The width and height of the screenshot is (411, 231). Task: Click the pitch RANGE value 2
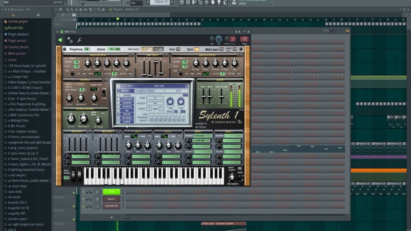233,39
